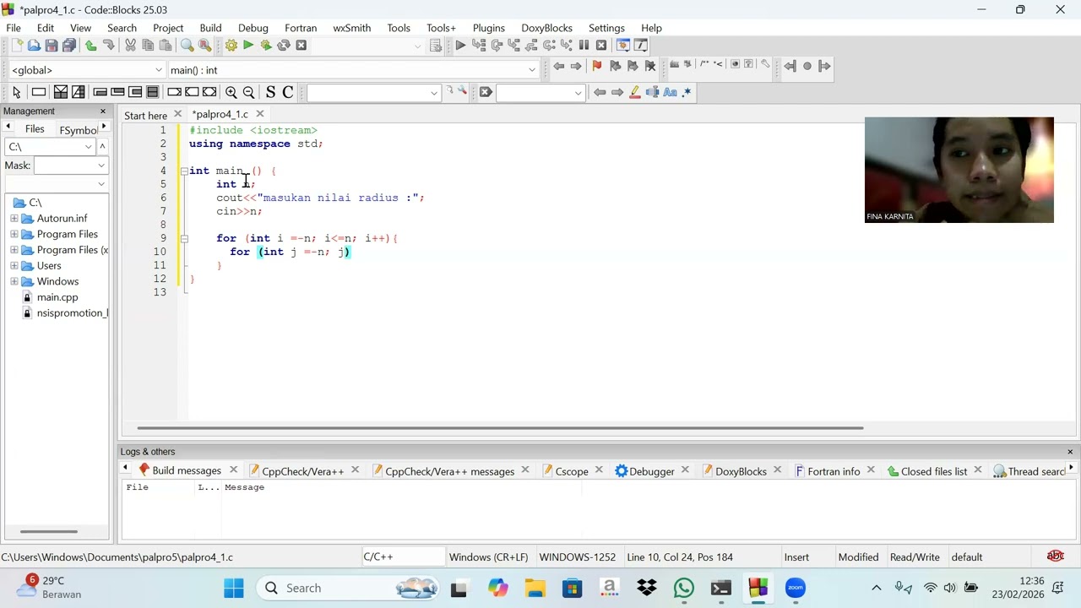Close the palpro4_1.c editor tab
Screen dimensions: 1081x608
click(260, 114)
